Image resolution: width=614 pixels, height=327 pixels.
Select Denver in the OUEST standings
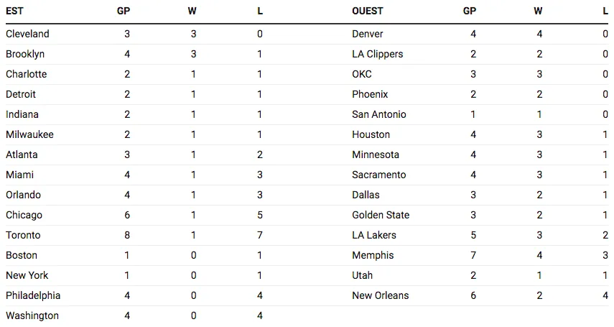tap(368, 34)
